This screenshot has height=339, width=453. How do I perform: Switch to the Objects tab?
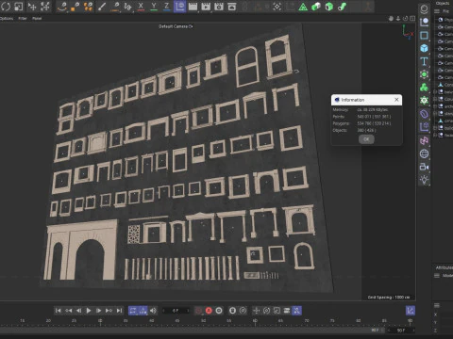[x=443, y=3]
